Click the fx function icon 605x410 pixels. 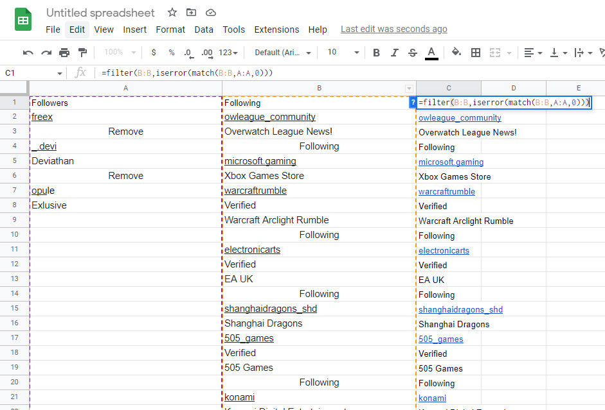coord(80,73)
